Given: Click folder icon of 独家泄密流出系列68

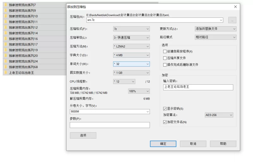Looking at the screenshot, I should [x=6, y=67].
